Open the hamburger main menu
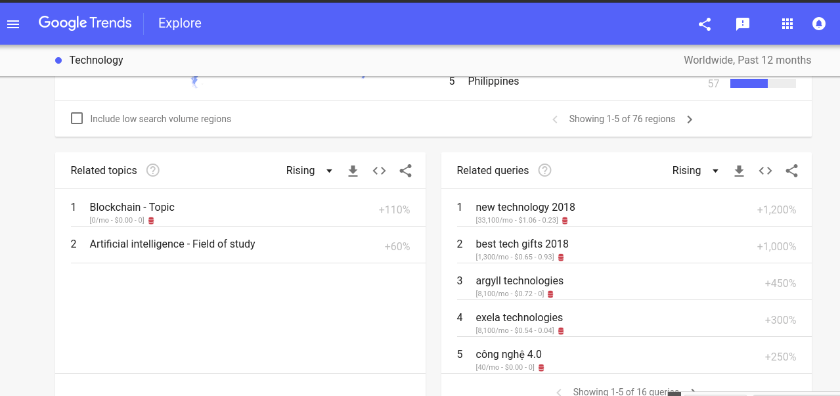840x396 pixels. 13,24
